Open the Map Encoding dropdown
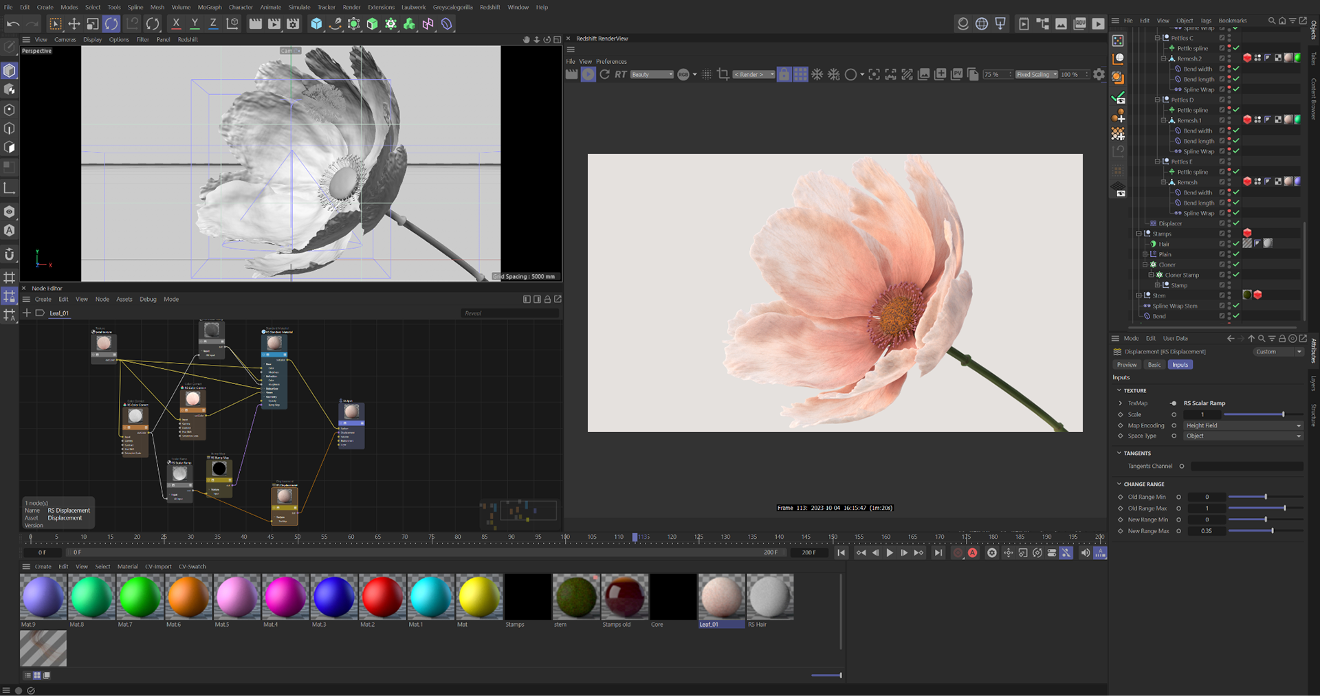The image size is (1320, 696). click(1242, 425)
